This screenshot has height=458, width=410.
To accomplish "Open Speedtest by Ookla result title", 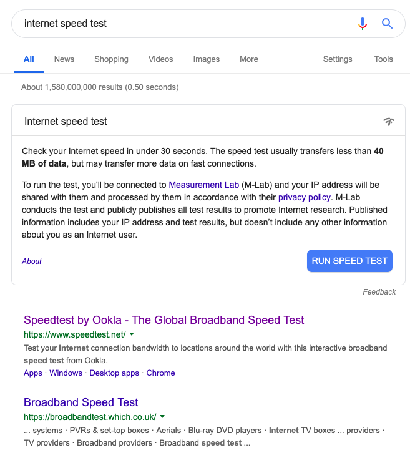I will [164, 320].
